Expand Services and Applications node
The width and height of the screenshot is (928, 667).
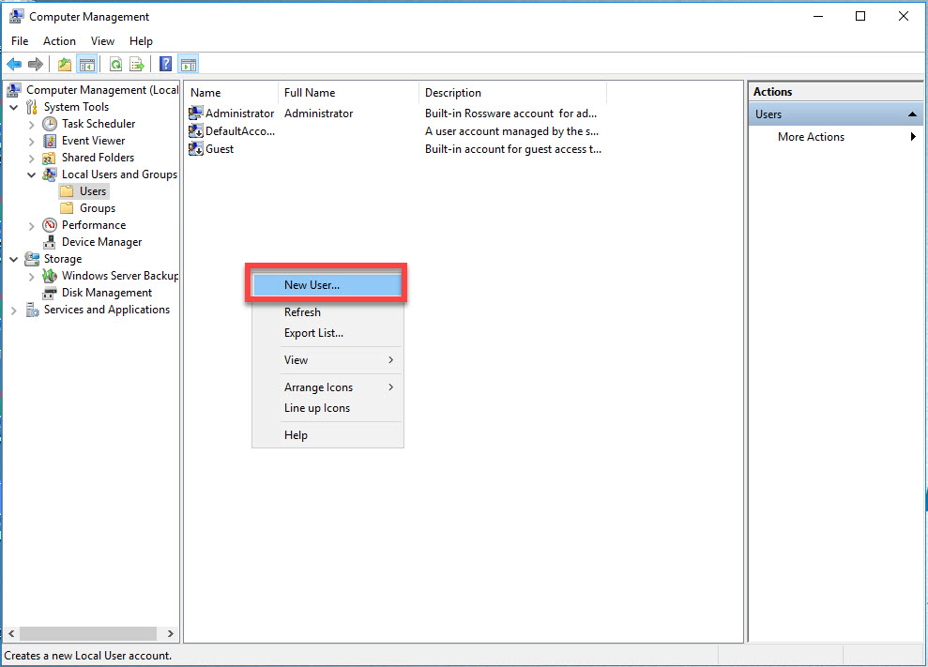point(14,310)
